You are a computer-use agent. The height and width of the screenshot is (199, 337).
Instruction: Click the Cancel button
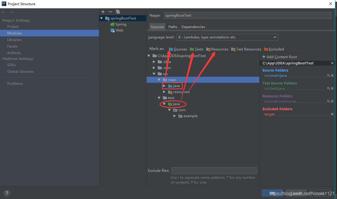[296, 193]
